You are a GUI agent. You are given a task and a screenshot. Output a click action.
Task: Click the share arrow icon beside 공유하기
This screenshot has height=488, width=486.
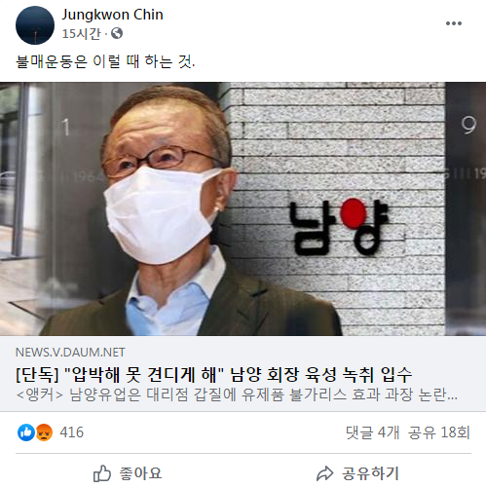pos(324,473)
